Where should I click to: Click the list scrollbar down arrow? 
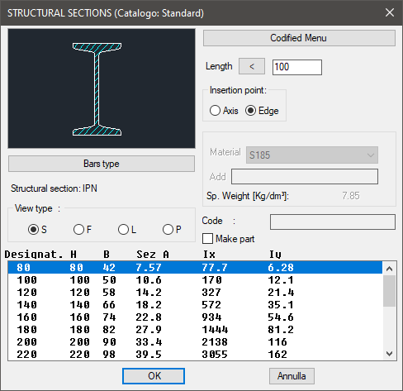(x=389, y=354)
